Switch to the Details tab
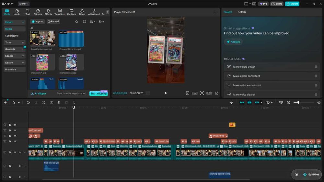324x182 pixels. [x=242, y=12]
